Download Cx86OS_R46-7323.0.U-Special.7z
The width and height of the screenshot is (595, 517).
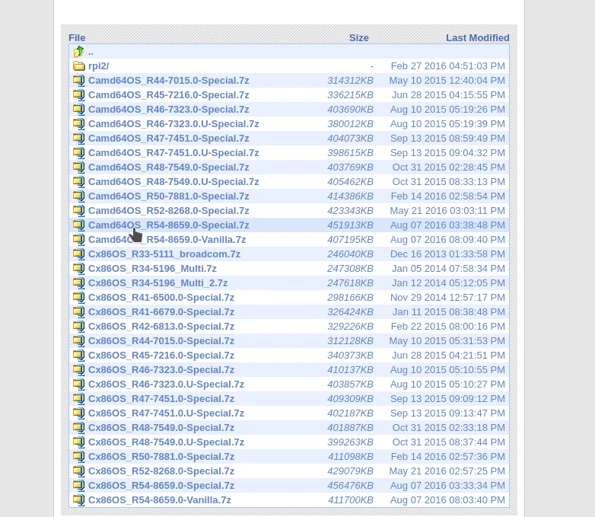pos(166,385)
